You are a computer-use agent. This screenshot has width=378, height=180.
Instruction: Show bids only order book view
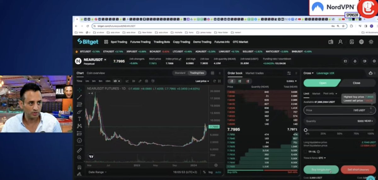point(240,81)
